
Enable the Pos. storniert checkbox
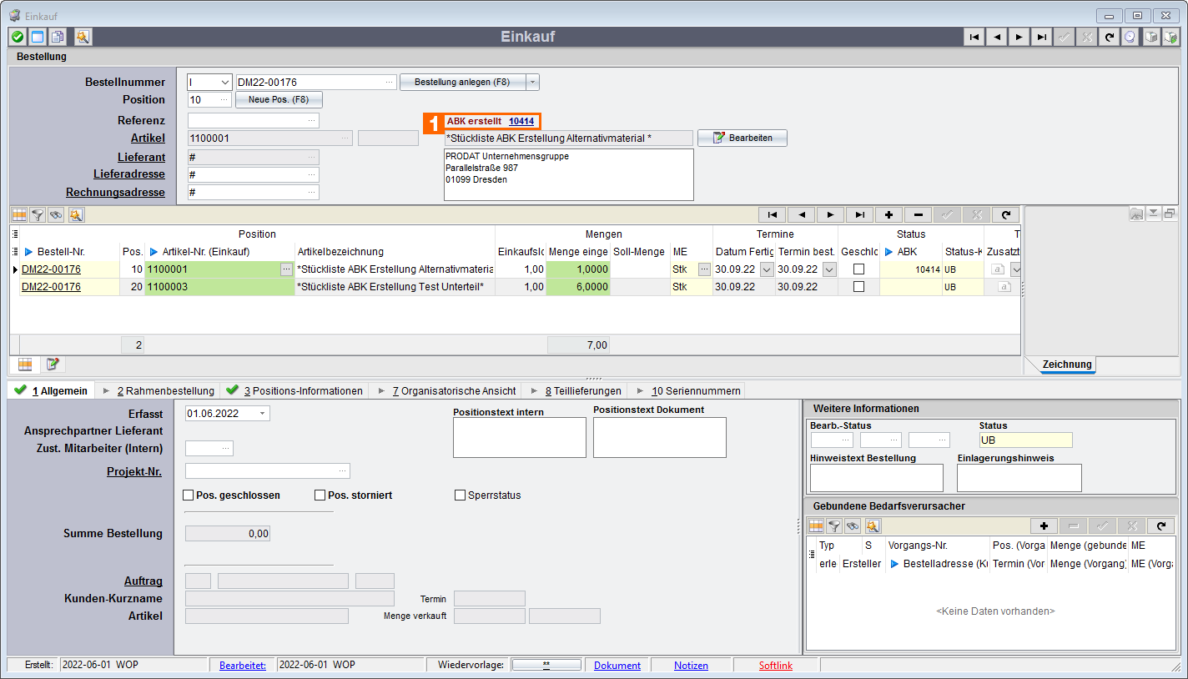coord(320,495)
